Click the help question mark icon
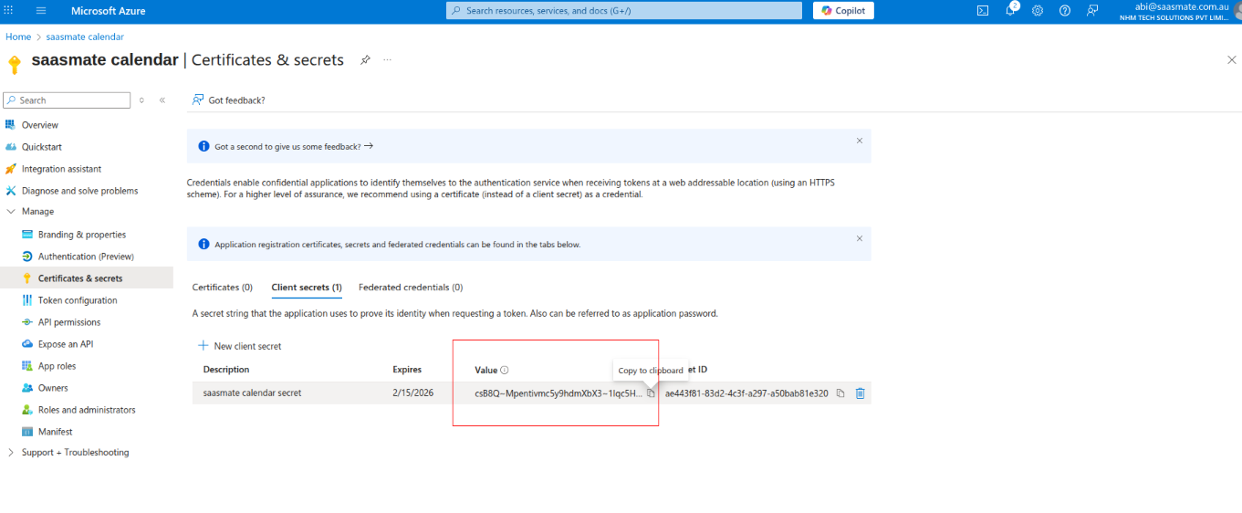 click(x=1065, y=11)
